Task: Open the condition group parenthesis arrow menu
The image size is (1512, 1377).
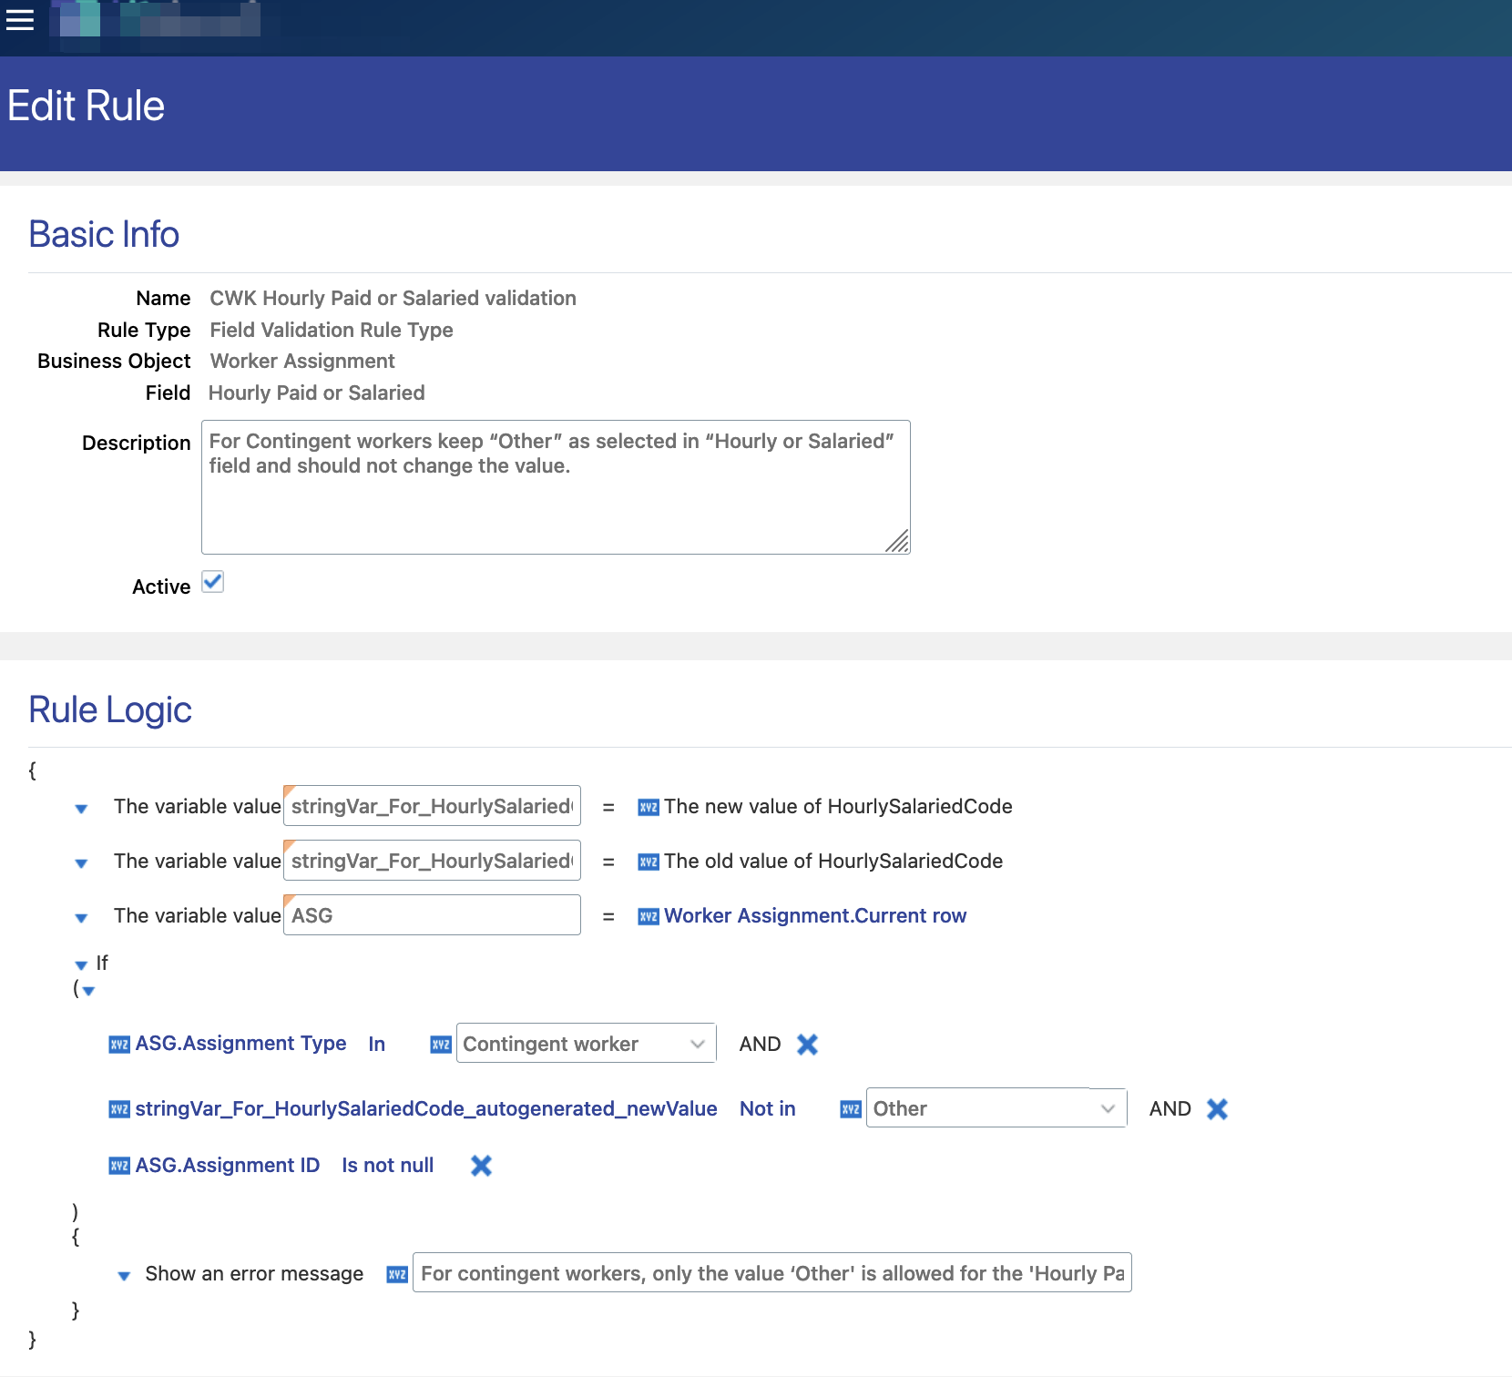Action: [x=88, y=991]
